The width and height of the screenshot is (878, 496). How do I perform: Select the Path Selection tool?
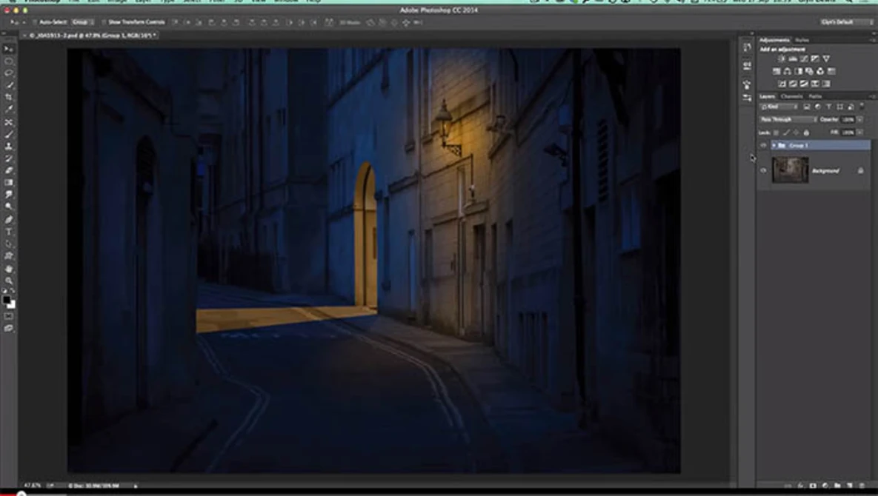[x=8, y=244]
